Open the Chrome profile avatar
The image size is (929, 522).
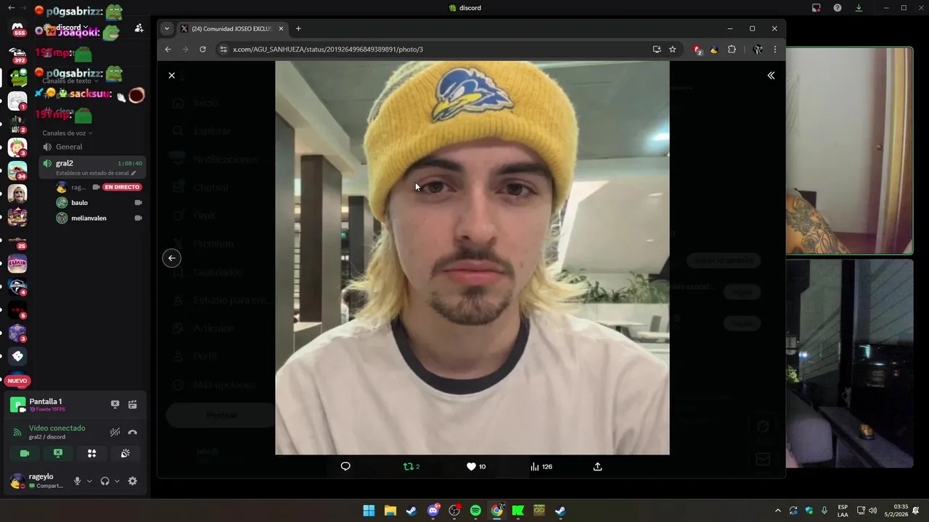757,49
